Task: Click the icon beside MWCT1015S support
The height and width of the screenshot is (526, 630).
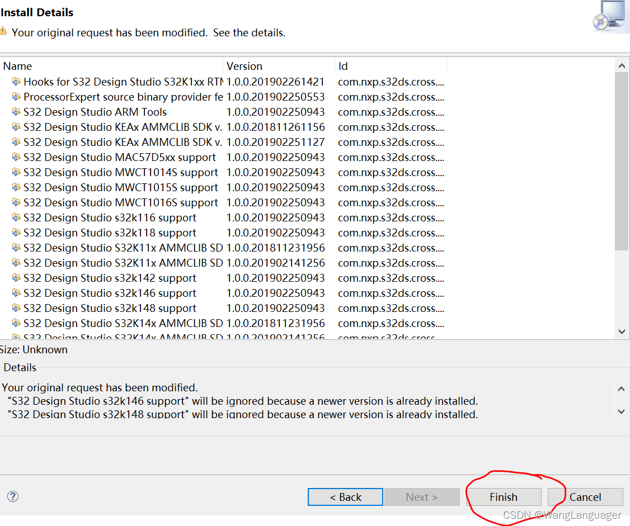Action: click(x=16, y=187)
